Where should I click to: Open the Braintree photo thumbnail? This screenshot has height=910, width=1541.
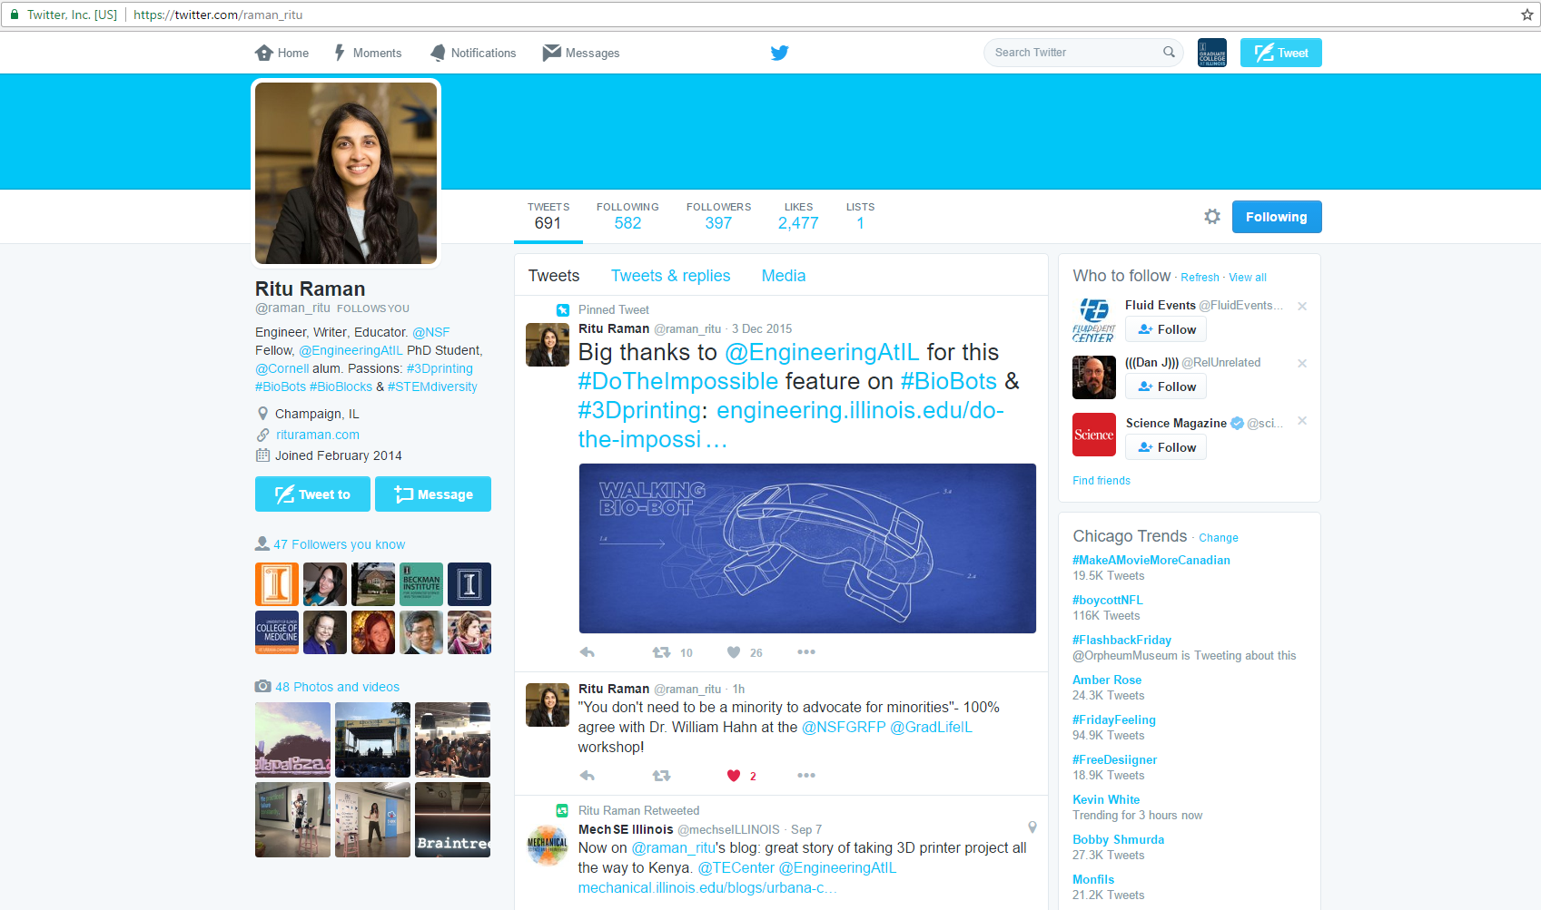[x=452, y=819]
